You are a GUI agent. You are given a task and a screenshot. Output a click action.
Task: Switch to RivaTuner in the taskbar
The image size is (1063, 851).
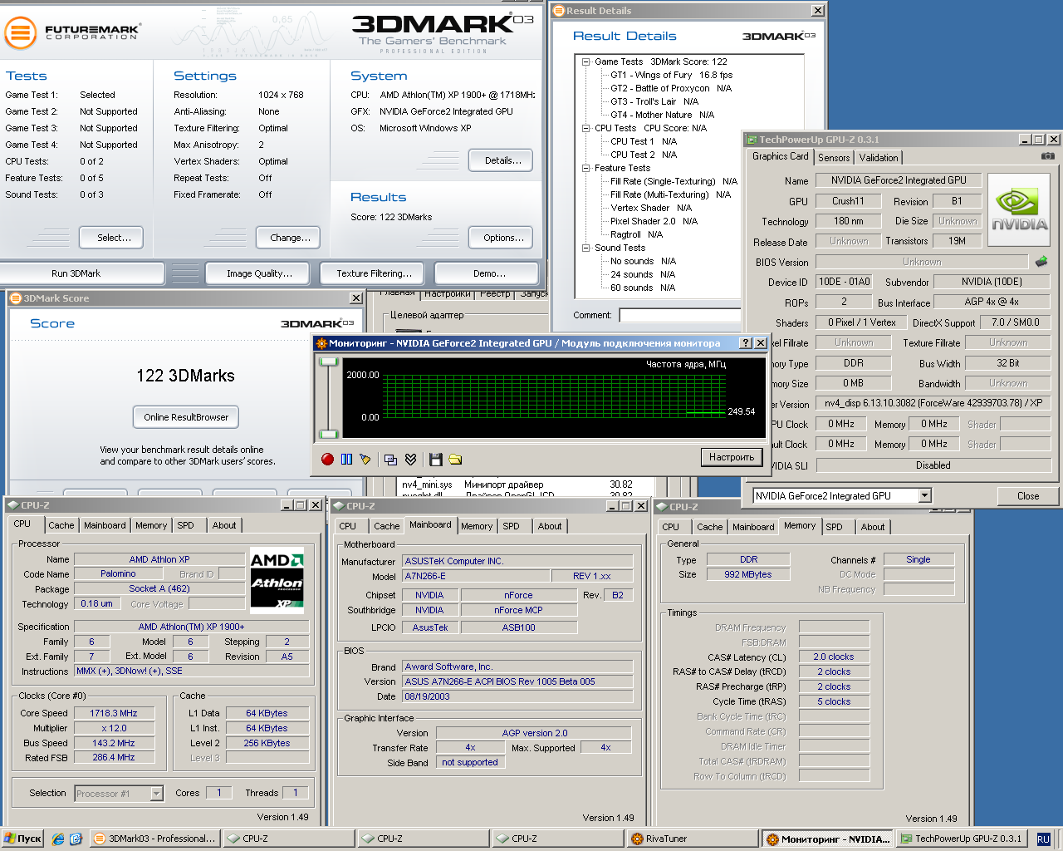693,839
